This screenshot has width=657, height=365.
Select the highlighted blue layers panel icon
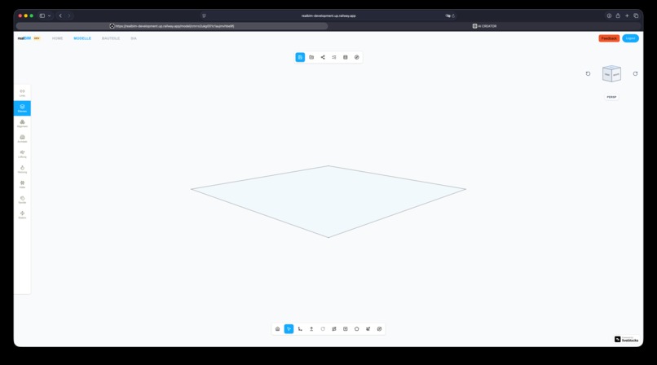point(22,108)
